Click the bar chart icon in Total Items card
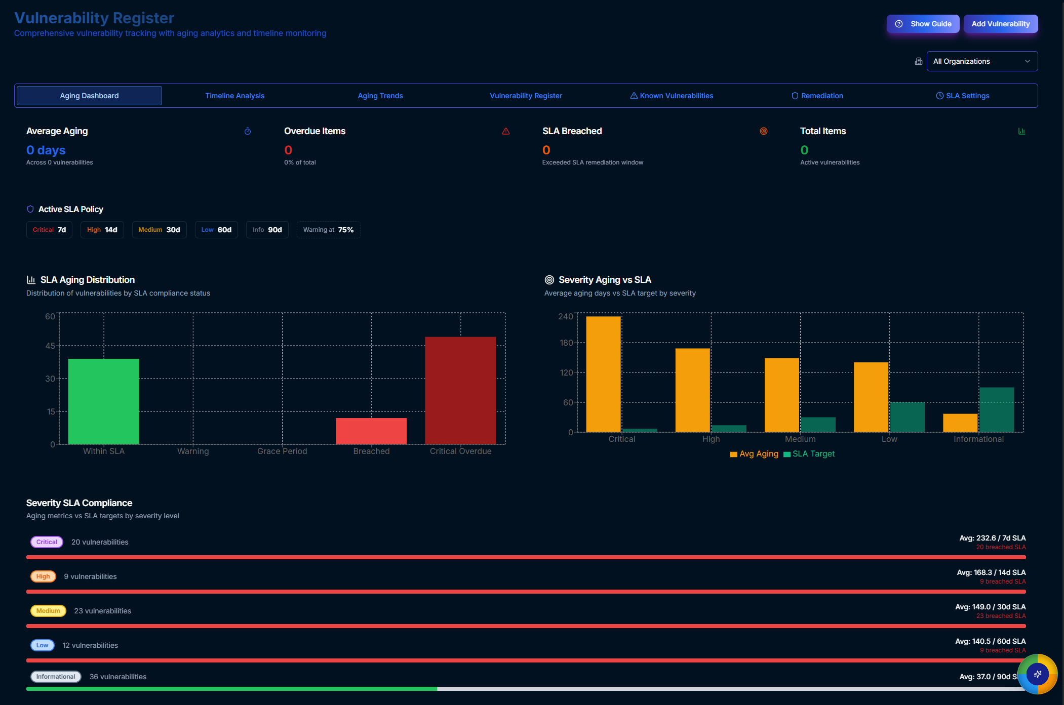 coord(1021,131)
